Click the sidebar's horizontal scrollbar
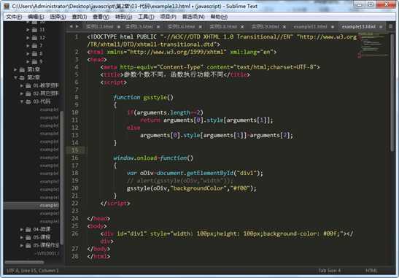 (24, 262)
